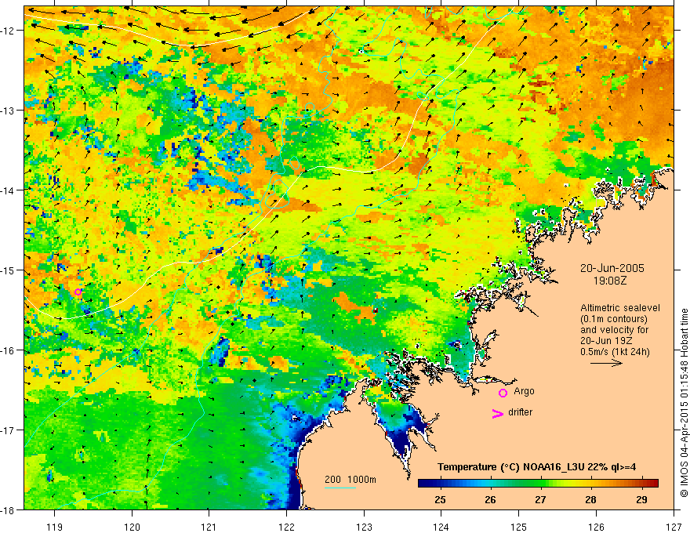Click the 'drifter' legend label

point(520,412)
